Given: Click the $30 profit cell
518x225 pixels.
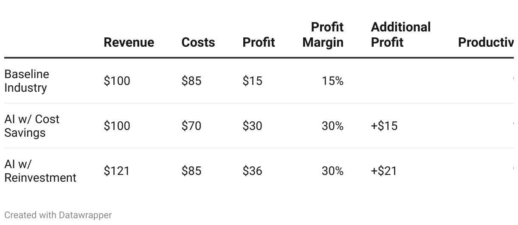Looking at the screenshot, I should pyautogui.click(x=252, y=126).
